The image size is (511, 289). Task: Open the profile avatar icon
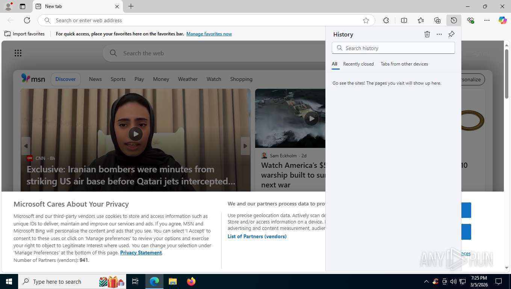coord(8,6)
